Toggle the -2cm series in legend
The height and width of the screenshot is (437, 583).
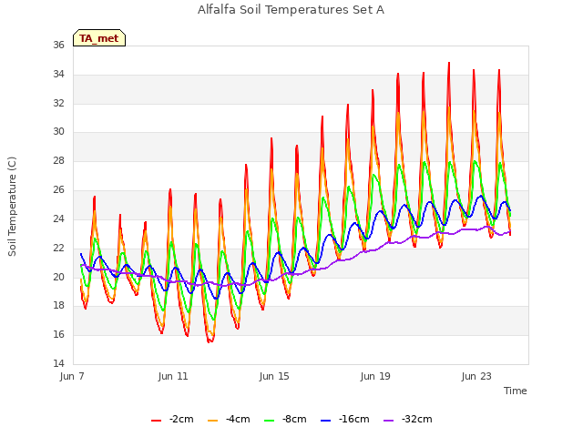tap(172, 420)
